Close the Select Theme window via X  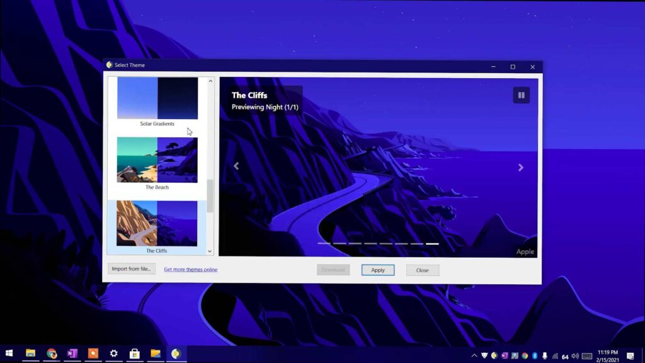click(532, 67)
